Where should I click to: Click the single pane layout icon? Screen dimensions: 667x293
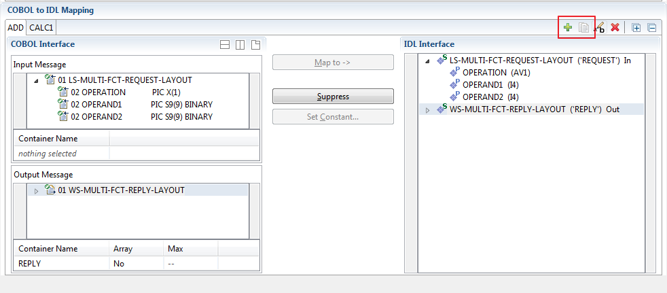pos(255,44)
